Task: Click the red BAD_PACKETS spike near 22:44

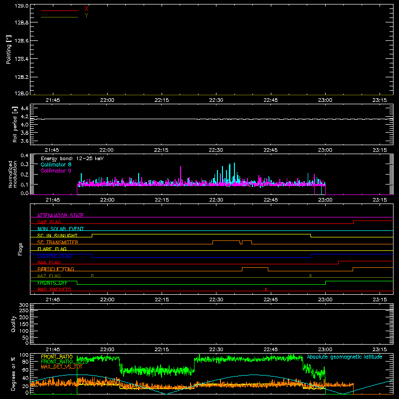Action: (266, 289)
